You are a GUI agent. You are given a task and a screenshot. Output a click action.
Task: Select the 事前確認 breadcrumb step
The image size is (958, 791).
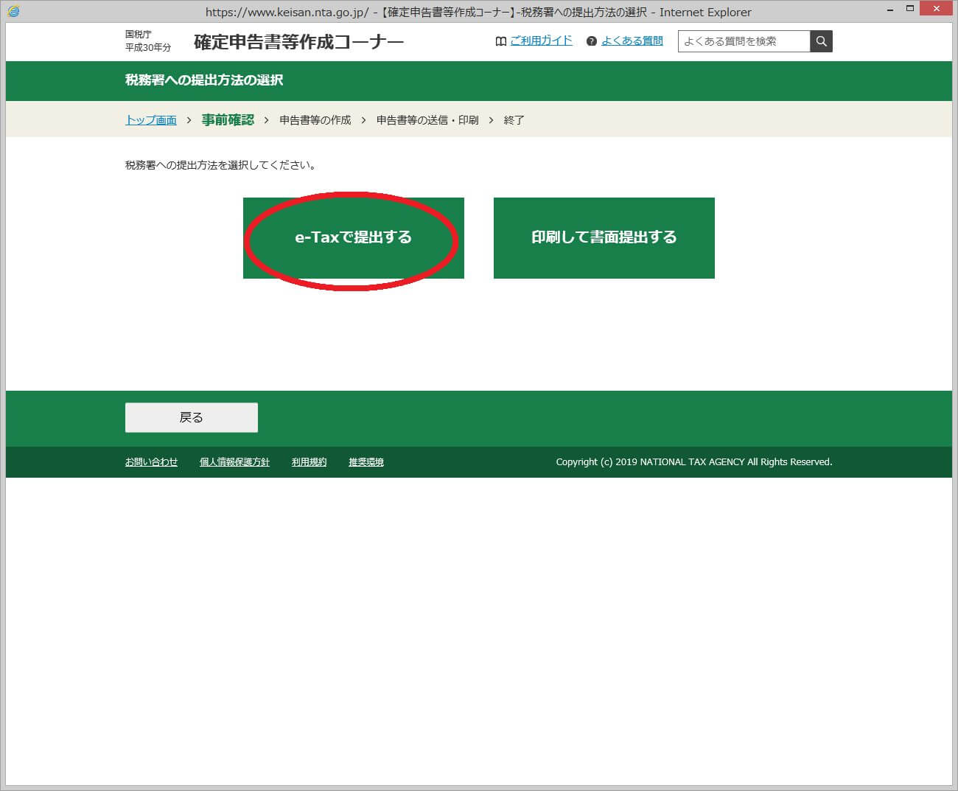click(228, 119)
